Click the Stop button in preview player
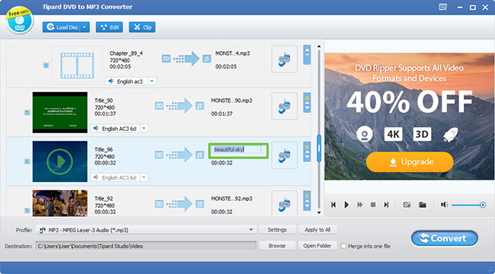 373,205
